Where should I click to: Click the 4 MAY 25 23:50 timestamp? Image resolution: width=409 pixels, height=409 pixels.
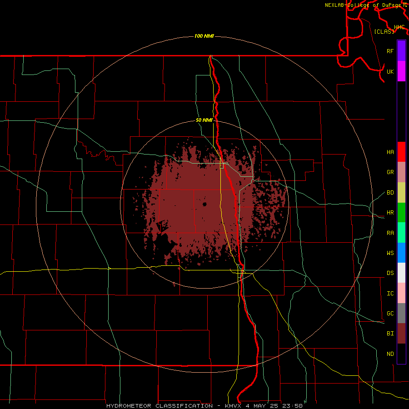[274, 406]
